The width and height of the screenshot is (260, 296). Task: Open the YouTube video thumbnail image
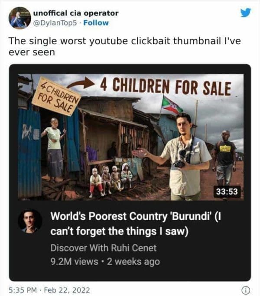(131, 137)
